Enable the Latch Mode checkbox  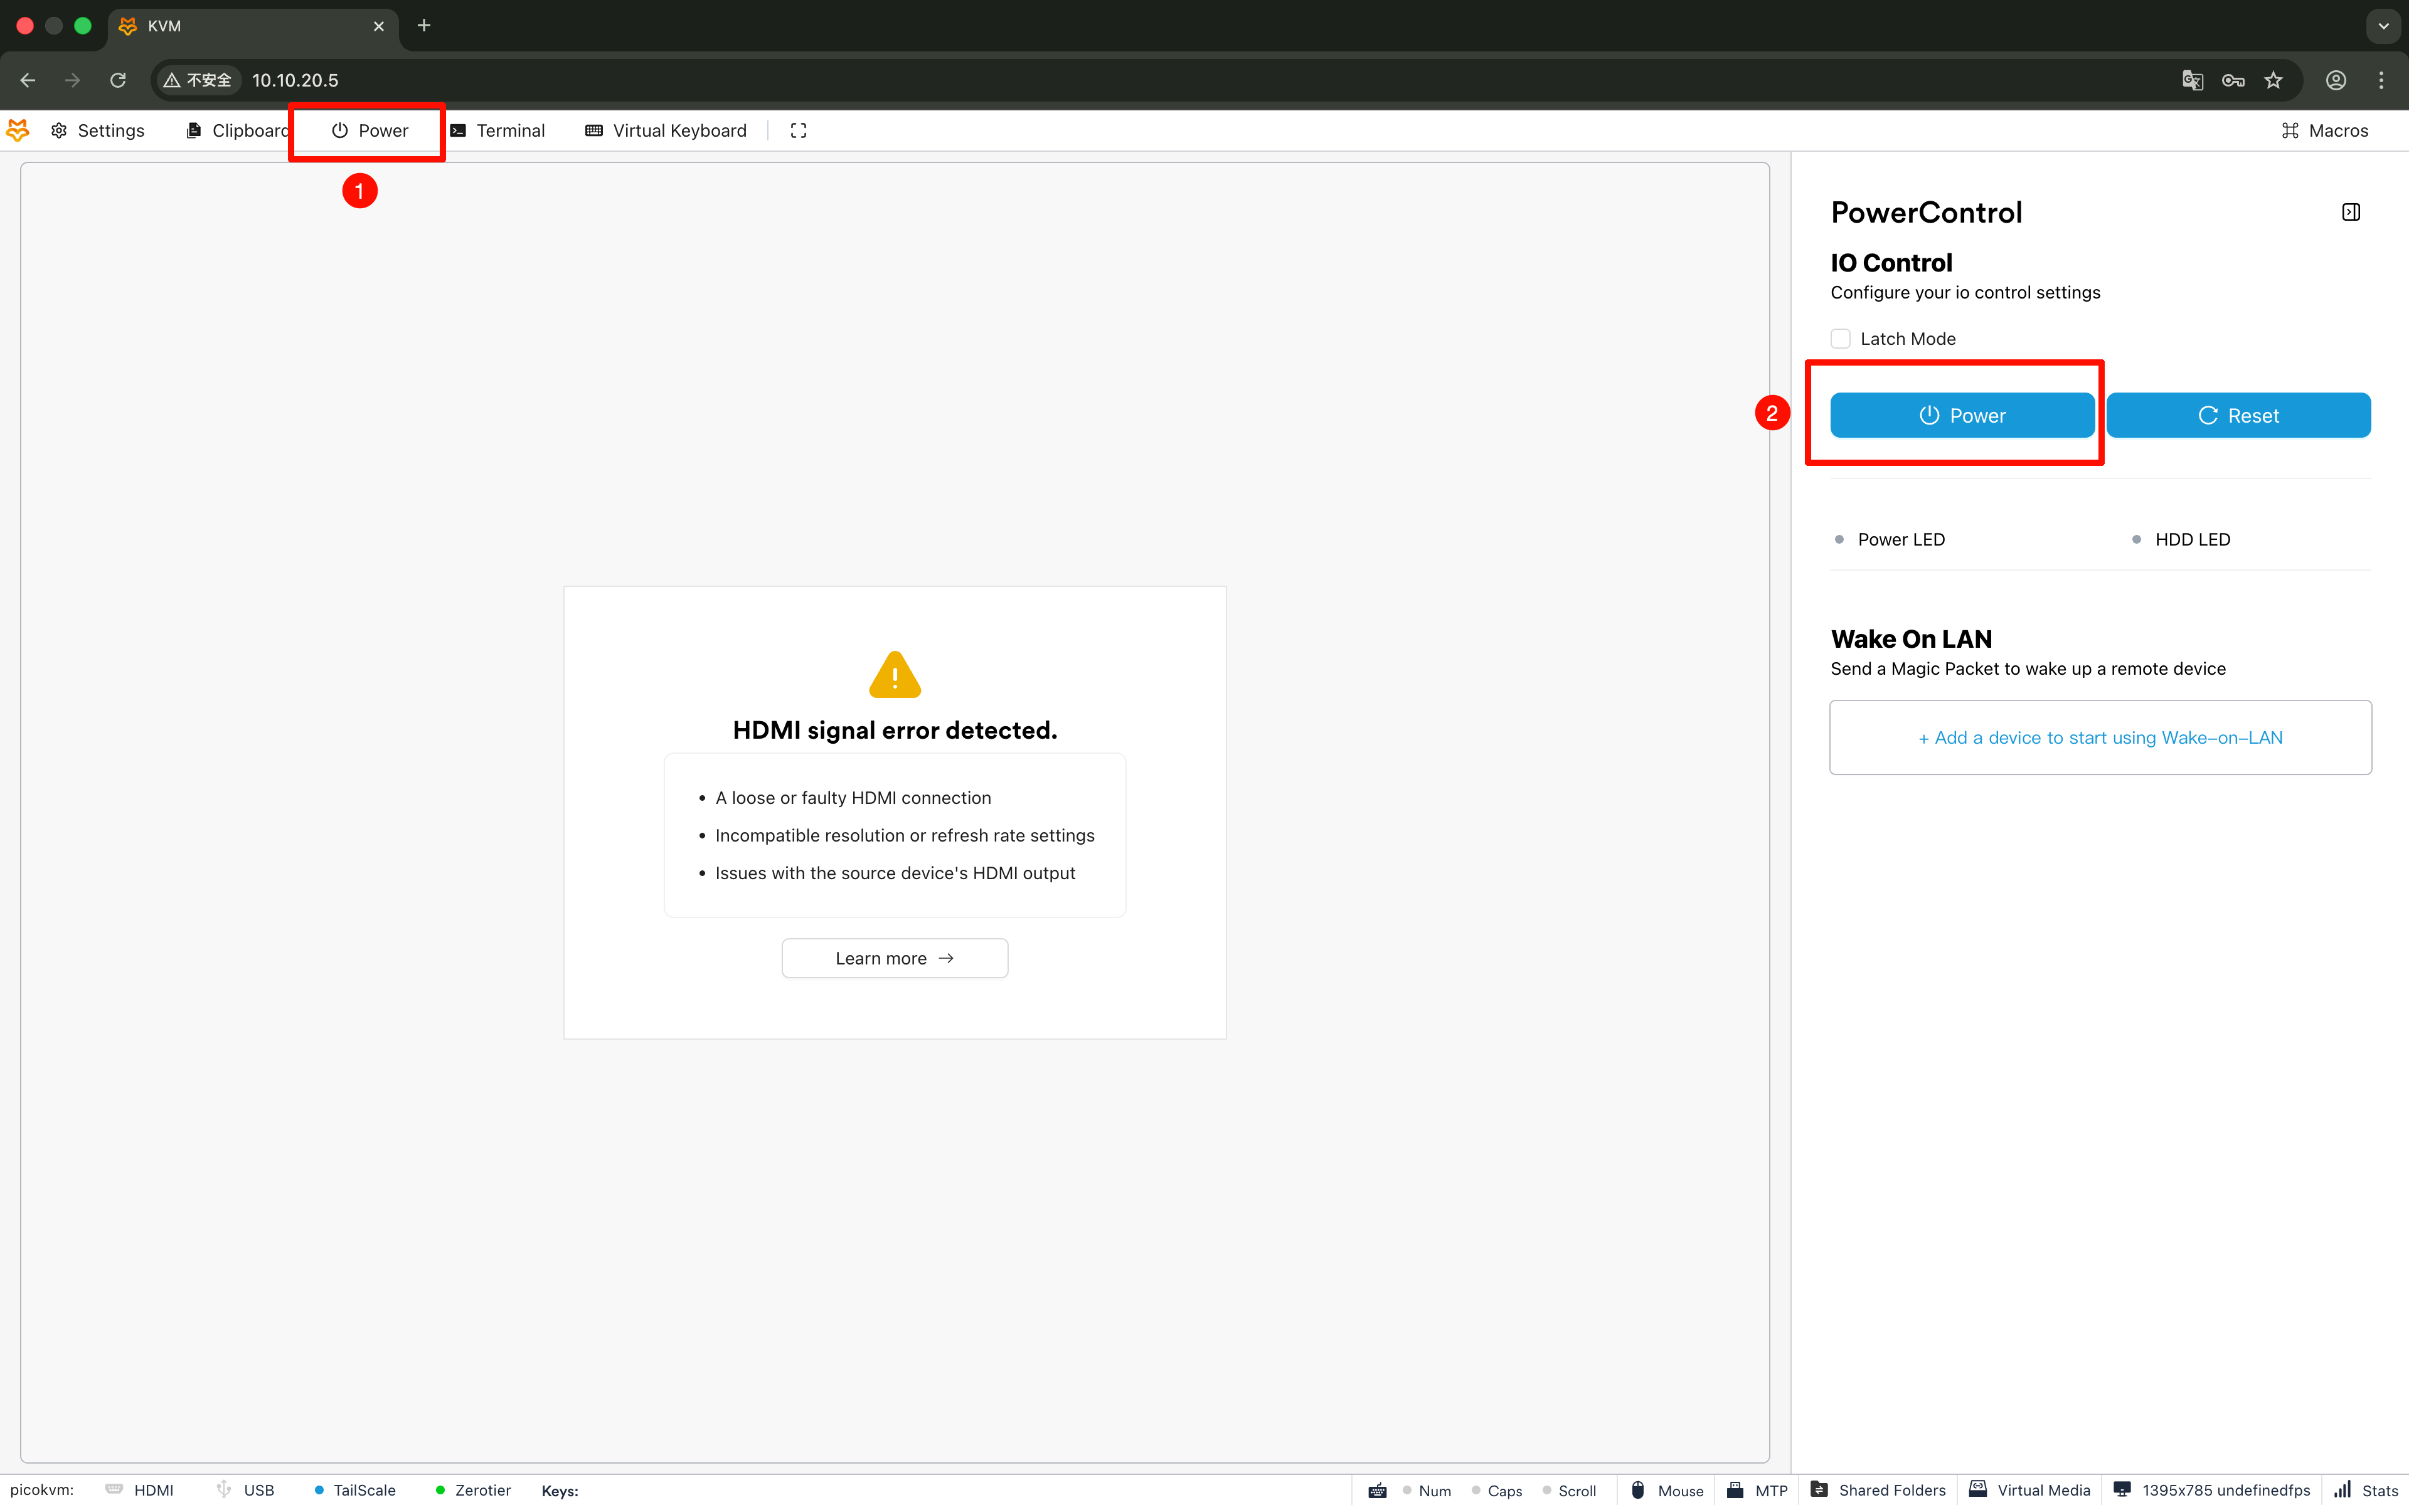(x=1841, y=339)
